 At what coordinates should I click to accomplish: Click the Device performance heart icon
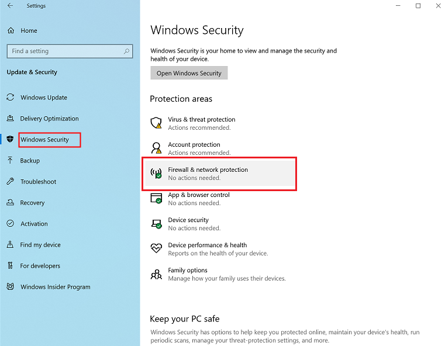pyautogui.click(x=156, y=248)
